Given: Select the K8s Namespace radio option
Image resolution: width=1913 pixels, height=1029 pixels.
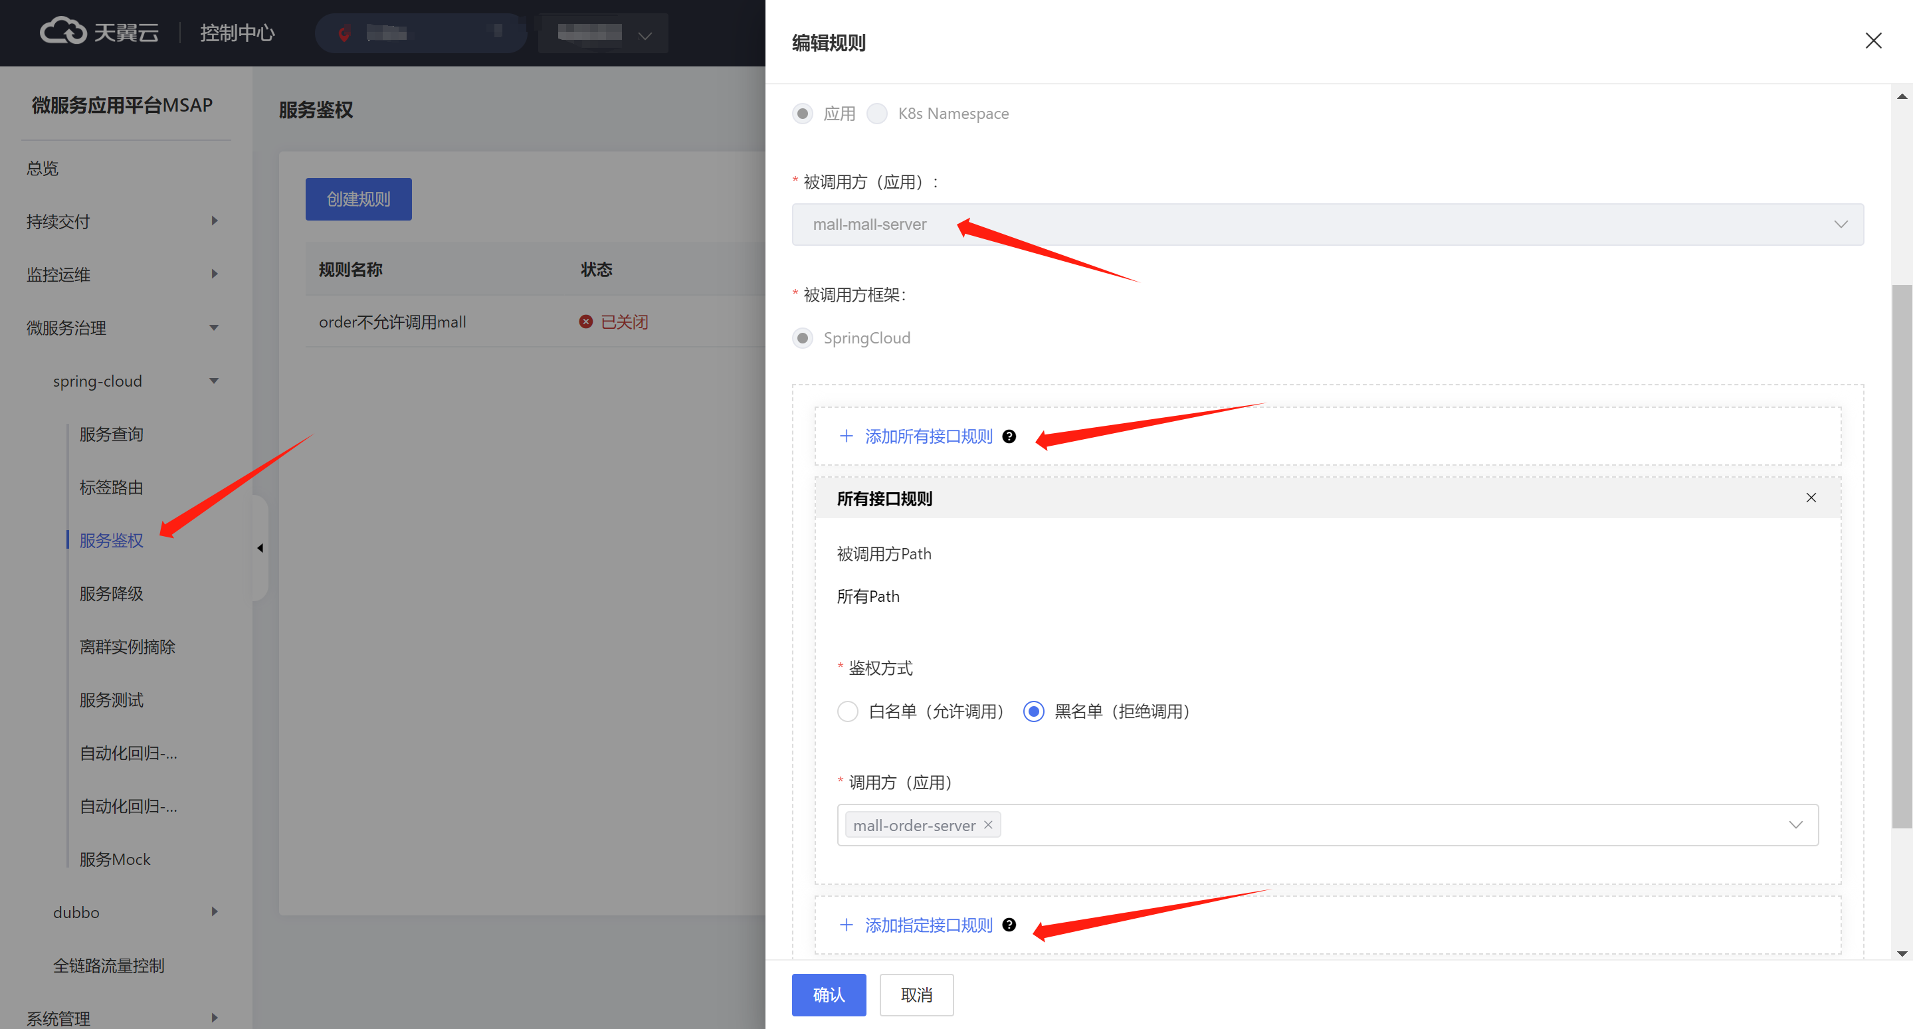Looking at the screenshot, I should click(x=877, y=114).
